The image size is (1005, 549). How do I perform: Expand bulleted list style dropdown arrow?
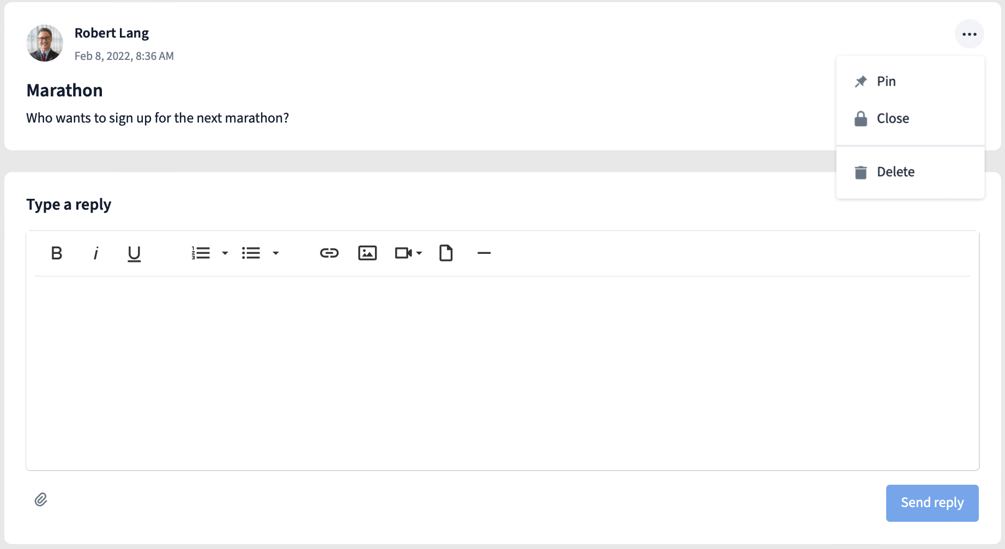pos(276,253)
